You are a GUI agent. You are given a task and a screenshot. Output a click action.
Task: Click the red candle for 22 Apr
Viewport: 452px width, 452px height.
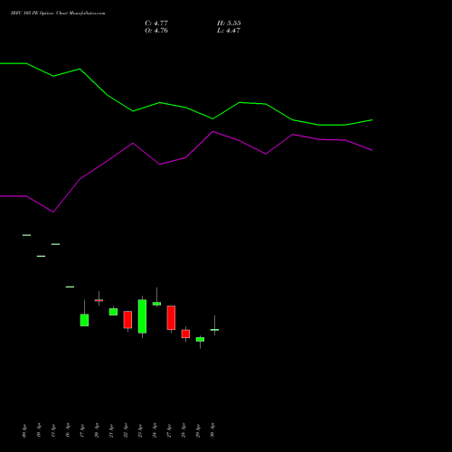tap(127, 320)
